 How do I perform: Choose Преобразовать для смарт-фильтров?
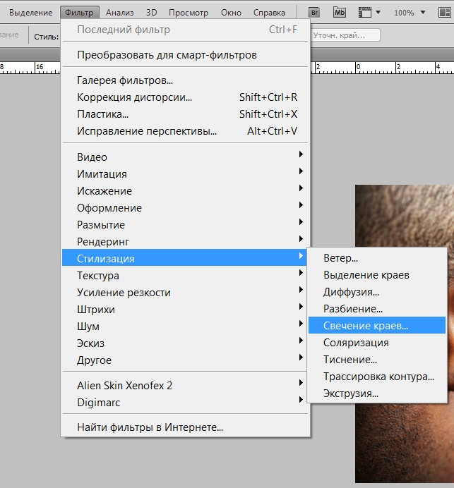click(186, 55)
